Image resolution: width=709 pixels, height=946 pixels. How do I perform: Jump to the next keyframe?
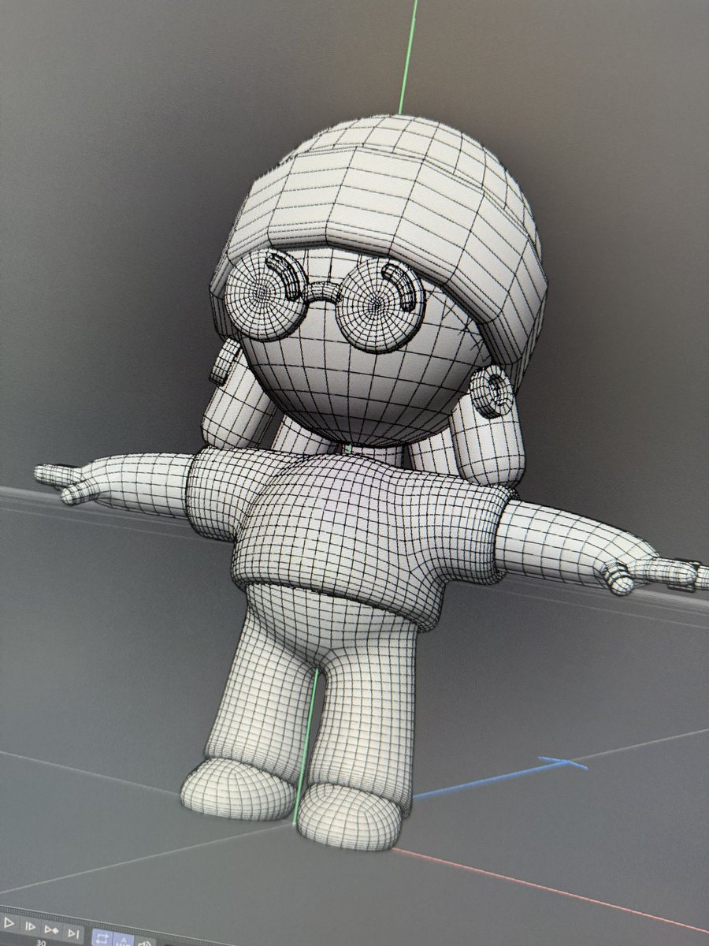[52, 930]
